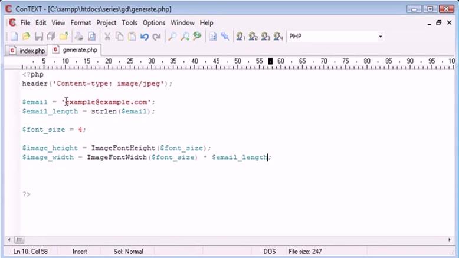
Task: Save the current file icon
Action: [38, 37]
